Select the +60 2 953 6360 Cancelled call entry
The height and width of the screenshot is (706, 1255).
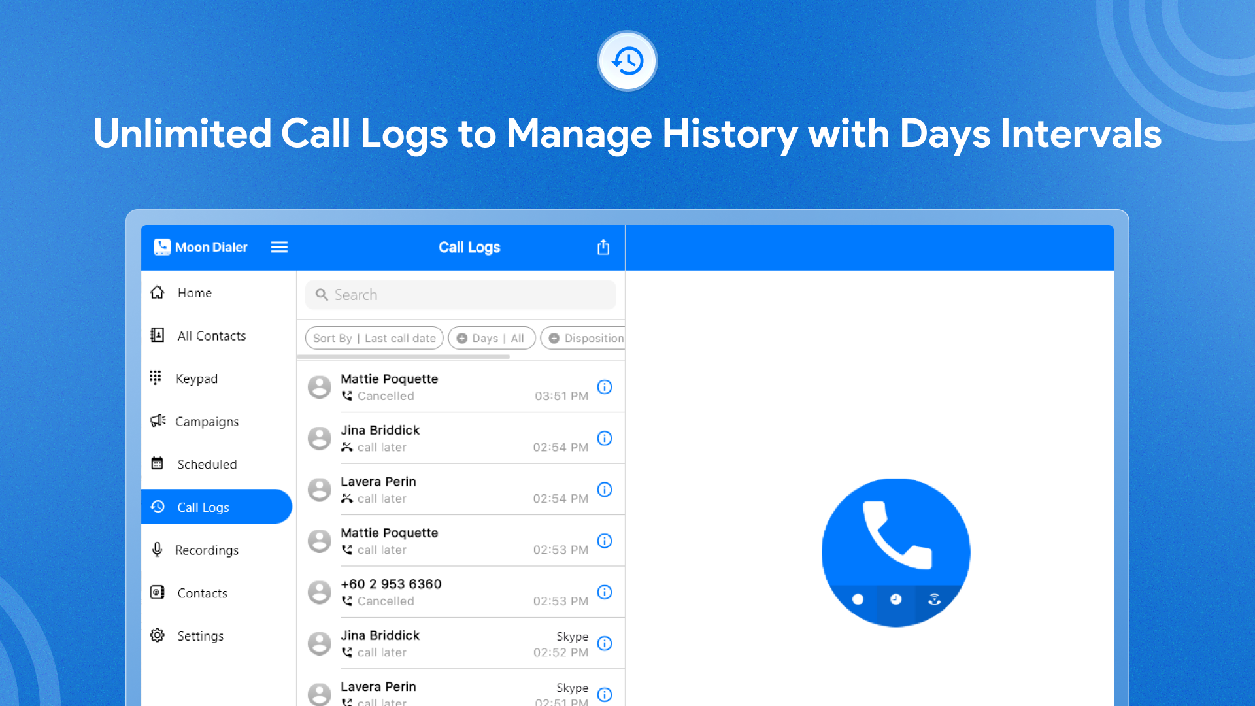tap(461, 592)
